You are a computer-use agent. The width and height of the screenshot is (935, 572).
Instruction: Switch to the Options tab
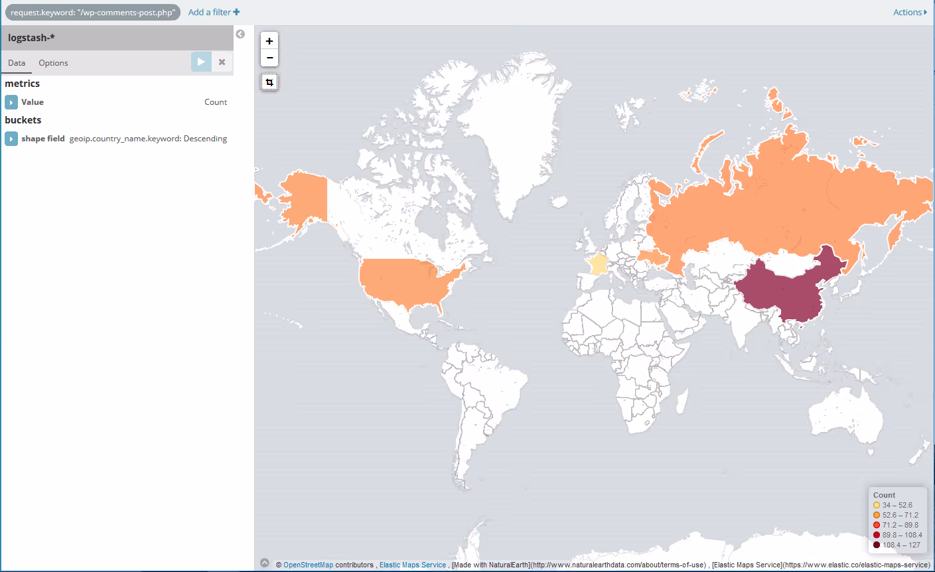53,63
